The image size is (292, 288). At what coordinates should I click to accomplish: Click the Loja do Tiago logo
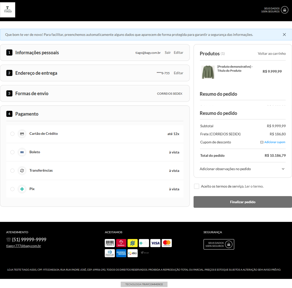pos(8,10)
